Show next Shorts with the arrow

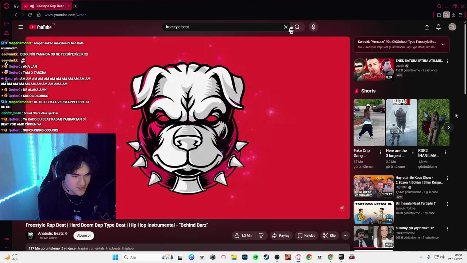pos(448,127)
